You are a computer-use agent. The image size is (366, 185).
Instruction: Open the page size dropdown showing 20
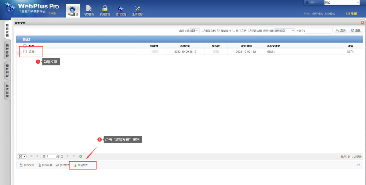tap(22, 156)
